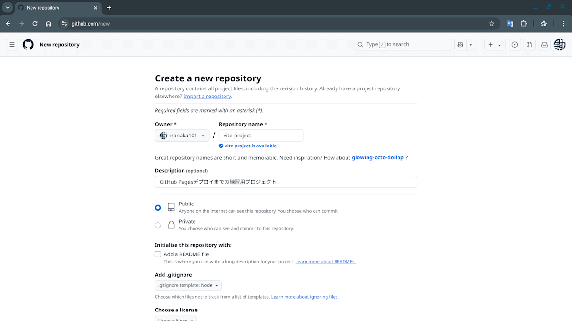Open Copilot chat icon in header
Viewport: 572px width, 321px height.
460,45
